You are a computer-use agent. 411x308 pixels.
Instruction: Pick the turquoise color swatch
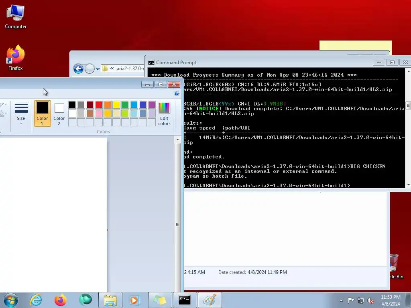click(134, 105)
